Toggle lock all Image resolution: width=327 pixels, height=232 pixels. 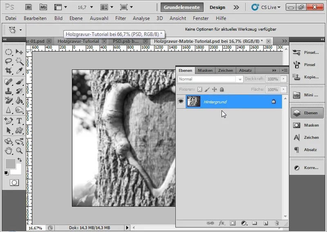point(222,89)
